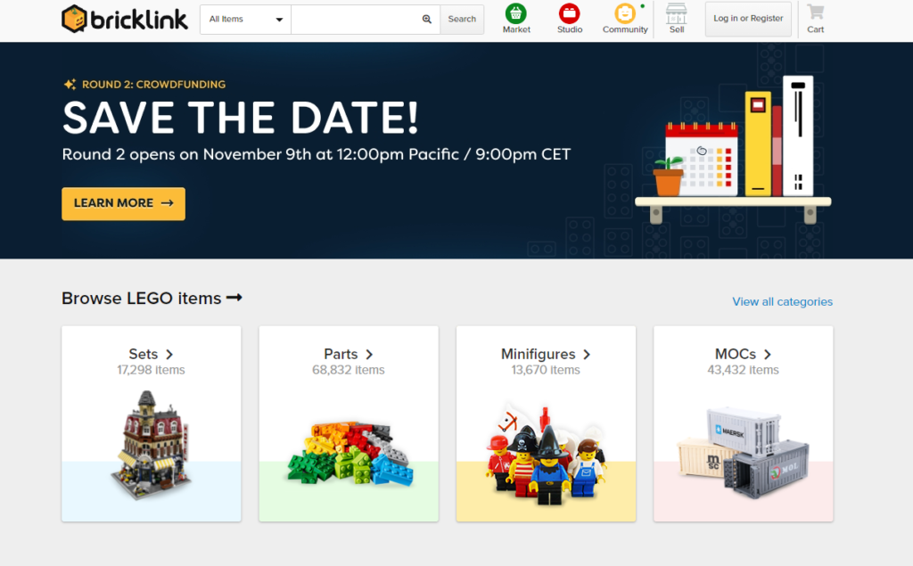Click the Studio label text
This screenshot has width=913, height=566.
[x=570, y=29]
